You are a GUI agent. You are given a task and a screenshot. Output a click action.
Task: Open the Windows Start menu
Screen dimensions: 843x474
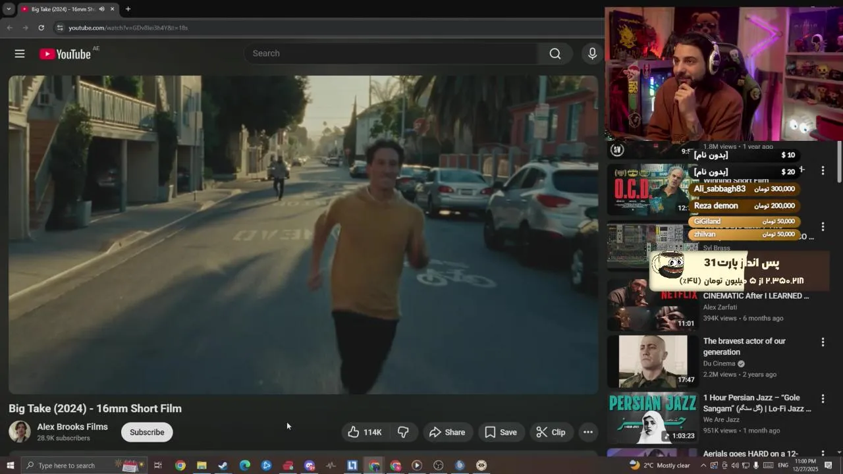pyautogui.click(x=10, y=465)
